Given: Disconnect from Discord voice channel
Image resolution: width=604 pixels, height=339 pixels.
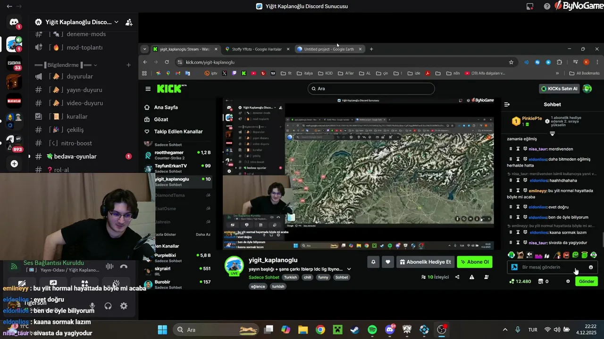Looking at the screenshot, I should point(124,266).
